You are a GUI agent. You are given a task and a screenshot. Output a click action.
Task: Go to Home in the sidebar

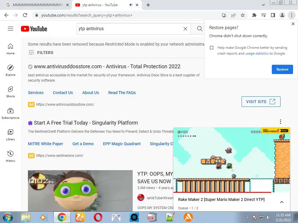point(10,49)
